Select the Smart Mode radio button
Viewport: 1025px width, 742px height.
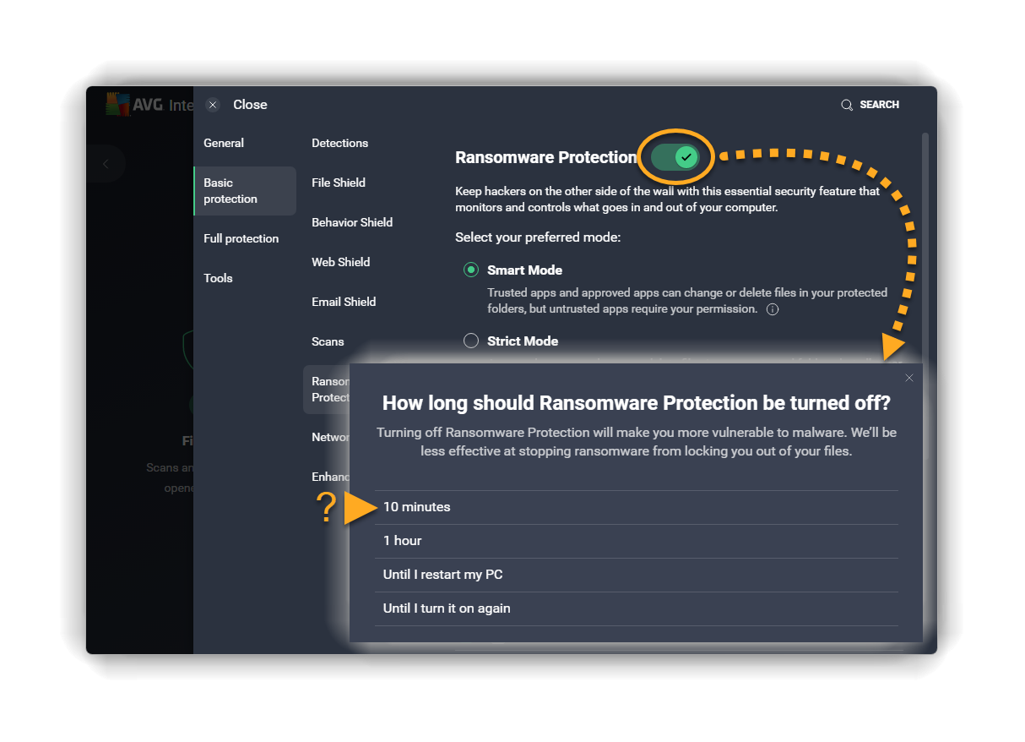tap(471, 270)
